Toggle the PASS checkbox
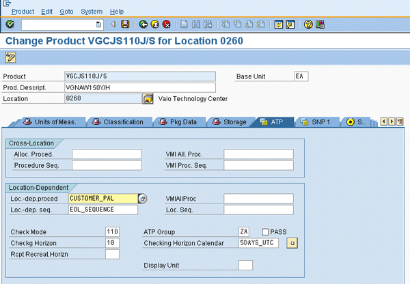Image resolution: width=410 pixels, height=284 pixels. click(266, 232)
